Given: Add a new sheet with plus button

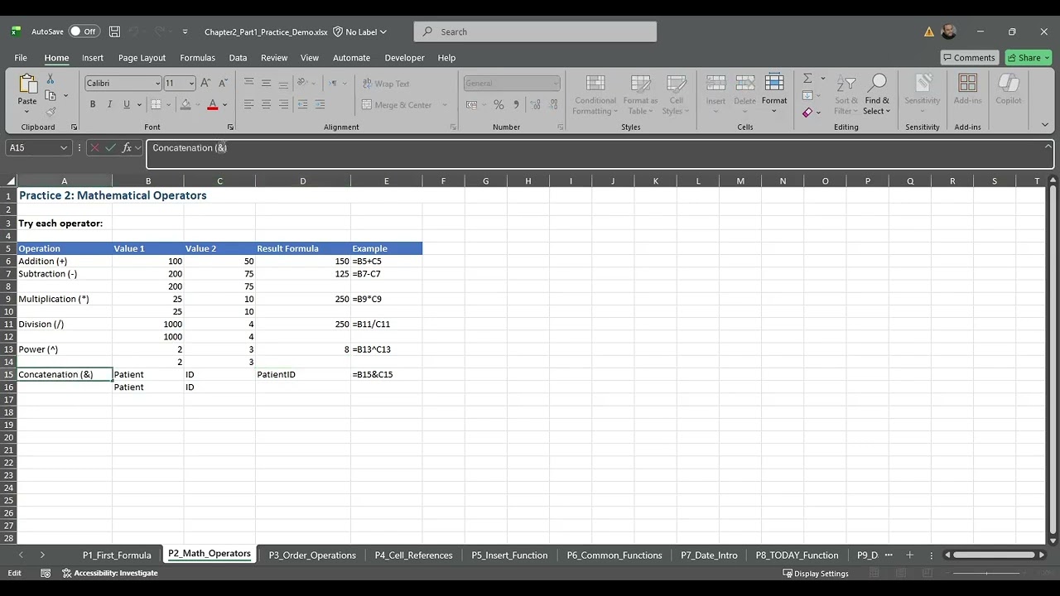Looking at the screenshot, I should coord(909,555).
